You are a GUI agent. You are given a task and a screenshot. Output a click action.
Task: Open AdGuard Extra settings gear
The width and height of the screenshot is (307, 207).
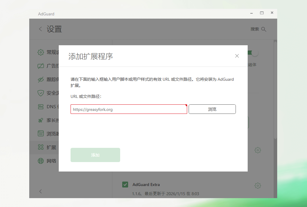(257, 185)
